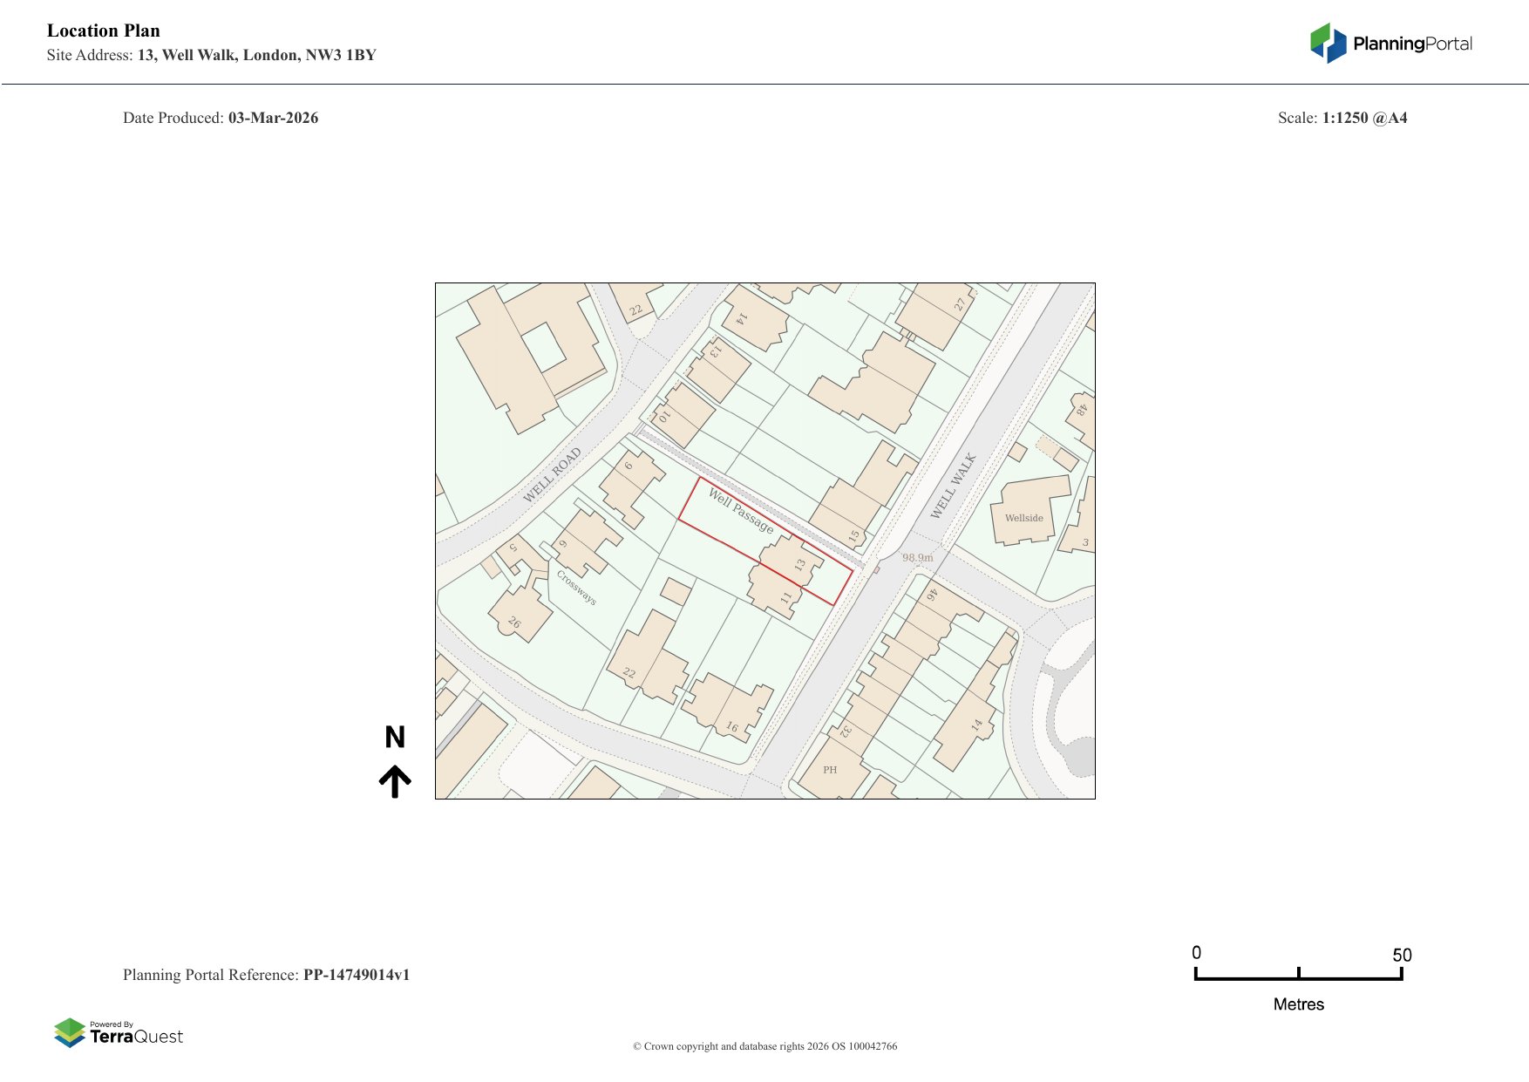Click the black north arrow

point(395,781)
